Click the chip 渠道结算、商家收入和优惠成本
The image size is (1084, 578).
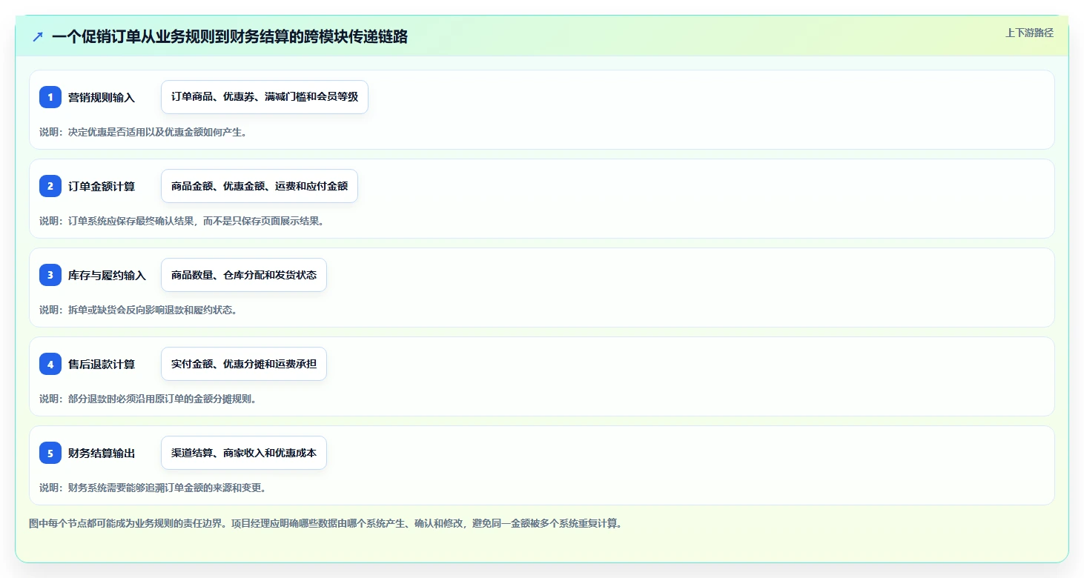[244, 453]
